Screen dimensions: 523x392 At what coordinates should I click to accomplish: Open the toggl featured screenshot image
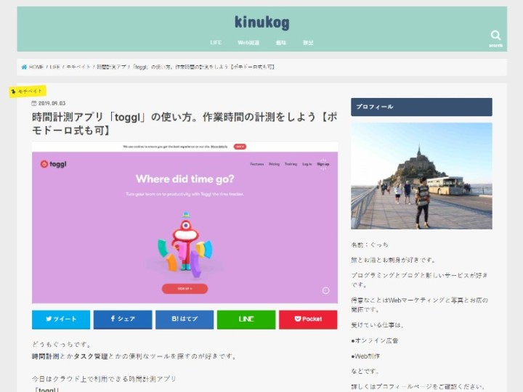[x=185, y=223]
